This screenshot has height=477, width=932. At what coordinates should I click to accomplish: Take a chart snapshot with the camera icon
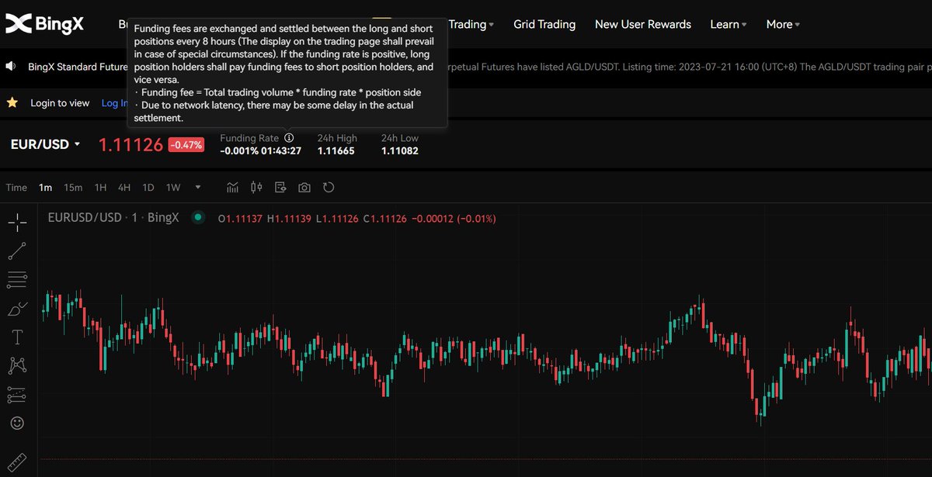coord(304,187)
